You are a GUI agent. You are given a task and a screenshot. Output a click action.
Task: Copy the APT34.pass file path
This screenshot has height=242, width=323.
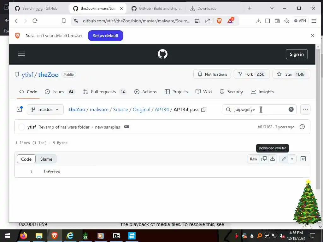click(204, 109)
